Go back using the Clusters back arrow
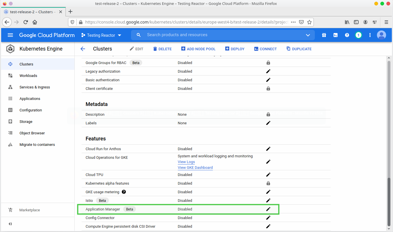 pyautogui.click(x=83, y=49)
